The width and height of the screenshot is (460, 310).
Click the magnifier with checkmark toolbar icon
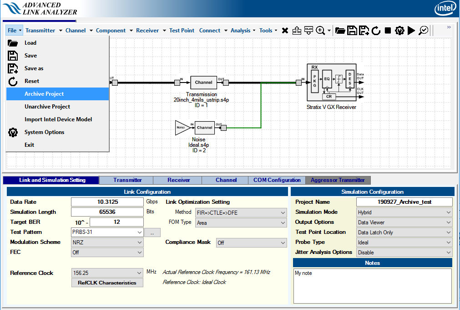pyautogui.click(x=424, y=31)
